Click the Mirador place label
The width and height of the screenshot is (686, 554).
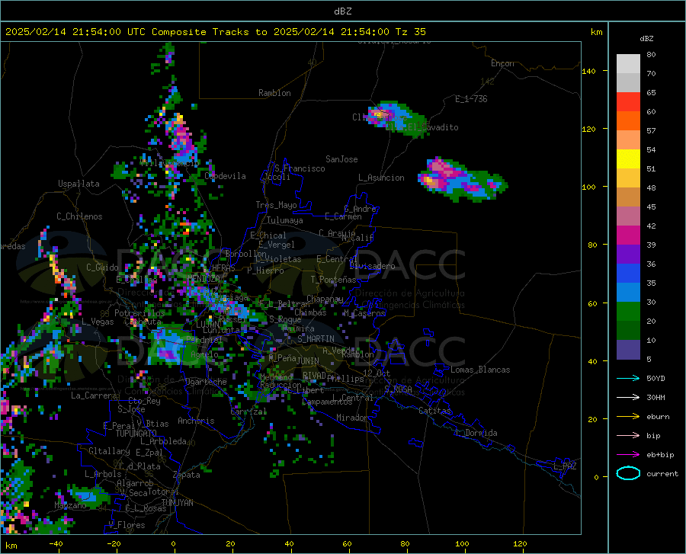pos(351,418)
